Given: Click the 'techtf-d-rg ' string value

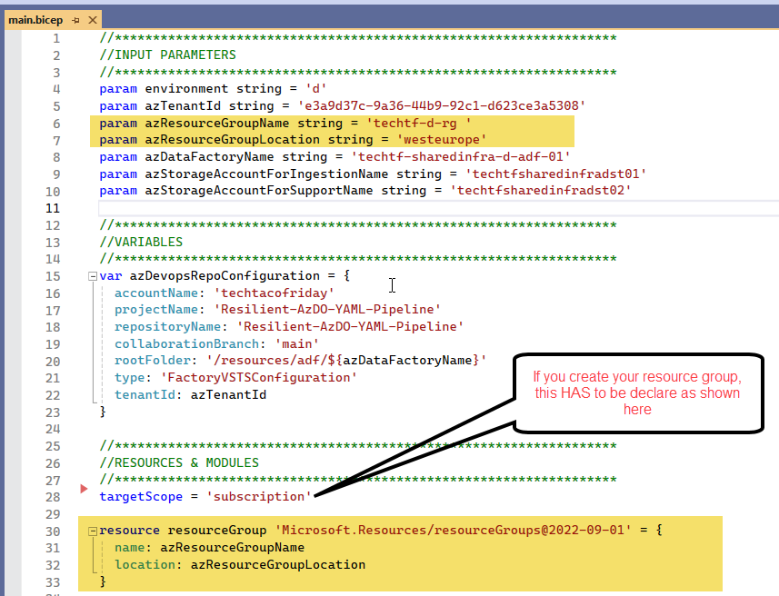Looking at the screenshot, I should (419, 123).
